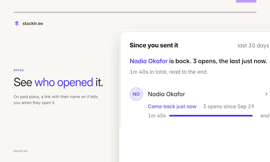
Task: Click the OPENS section label
Action: pyautogui.click(x=19, y=70)
